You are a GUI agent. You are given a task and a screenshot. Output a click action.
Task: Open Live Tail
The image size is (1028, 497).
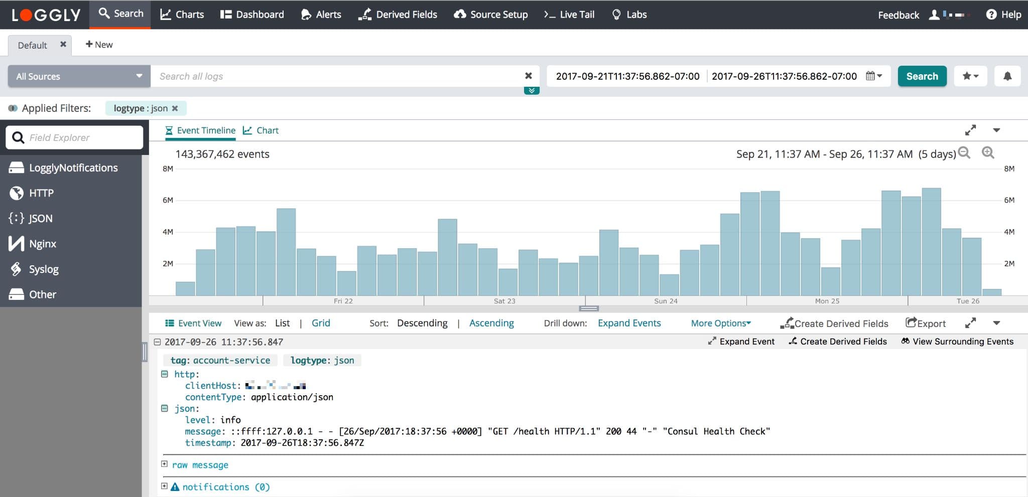[569, 15]
